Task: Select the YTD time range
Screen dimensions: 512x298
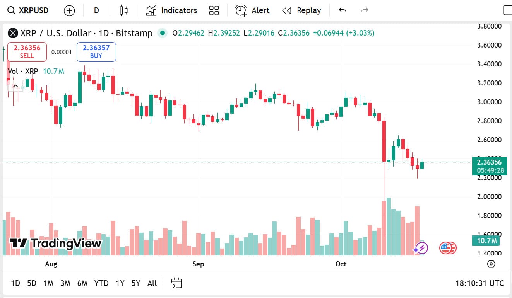Action: 101,283
